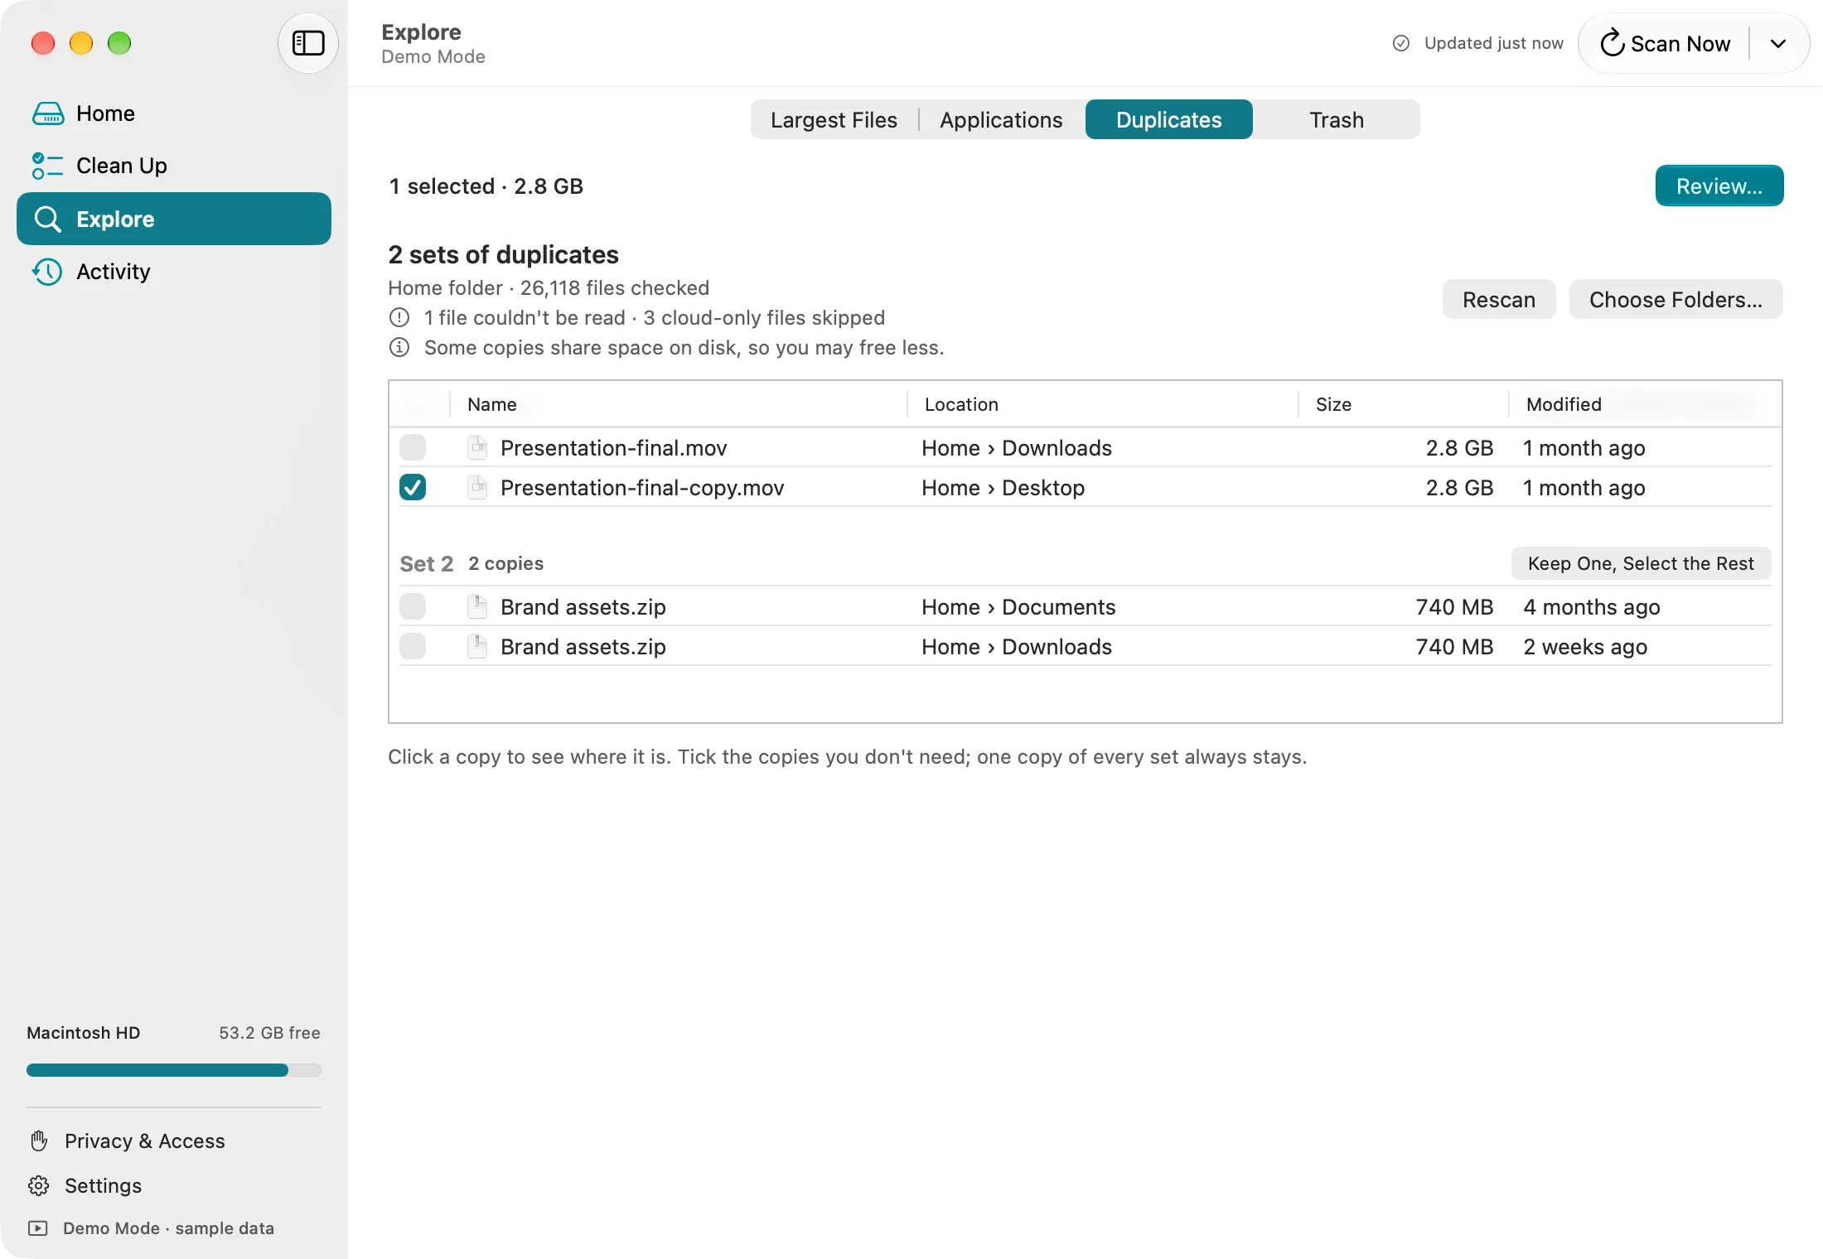Click the Macintosh HD storage usage bar
Viewport: 1823px width, 1259px height.
point(174,1070)
